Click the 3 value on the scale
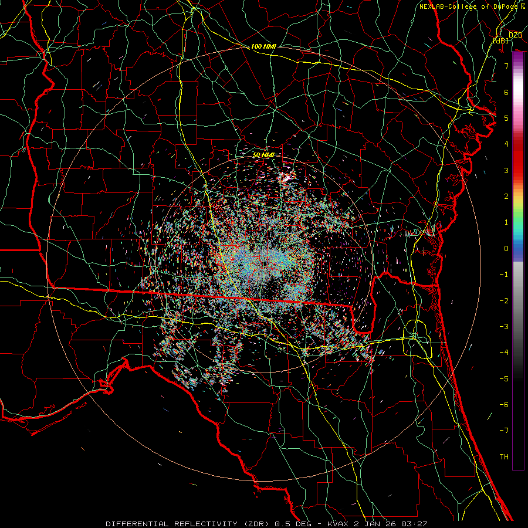Viewport: 528px width, 528px height. [x=506, y=170]
